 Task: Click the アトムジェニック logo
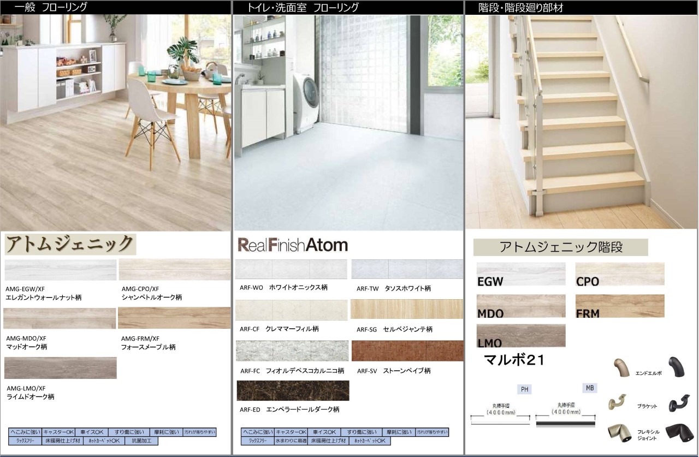(70, 244)
